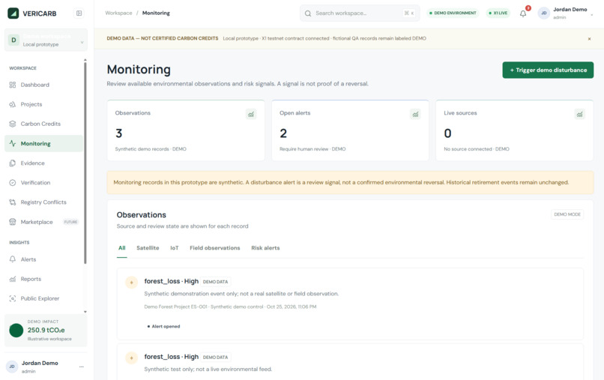Click the green demo impact circle
The width and height of the screenshot is (604, 380).
point(16,331)
